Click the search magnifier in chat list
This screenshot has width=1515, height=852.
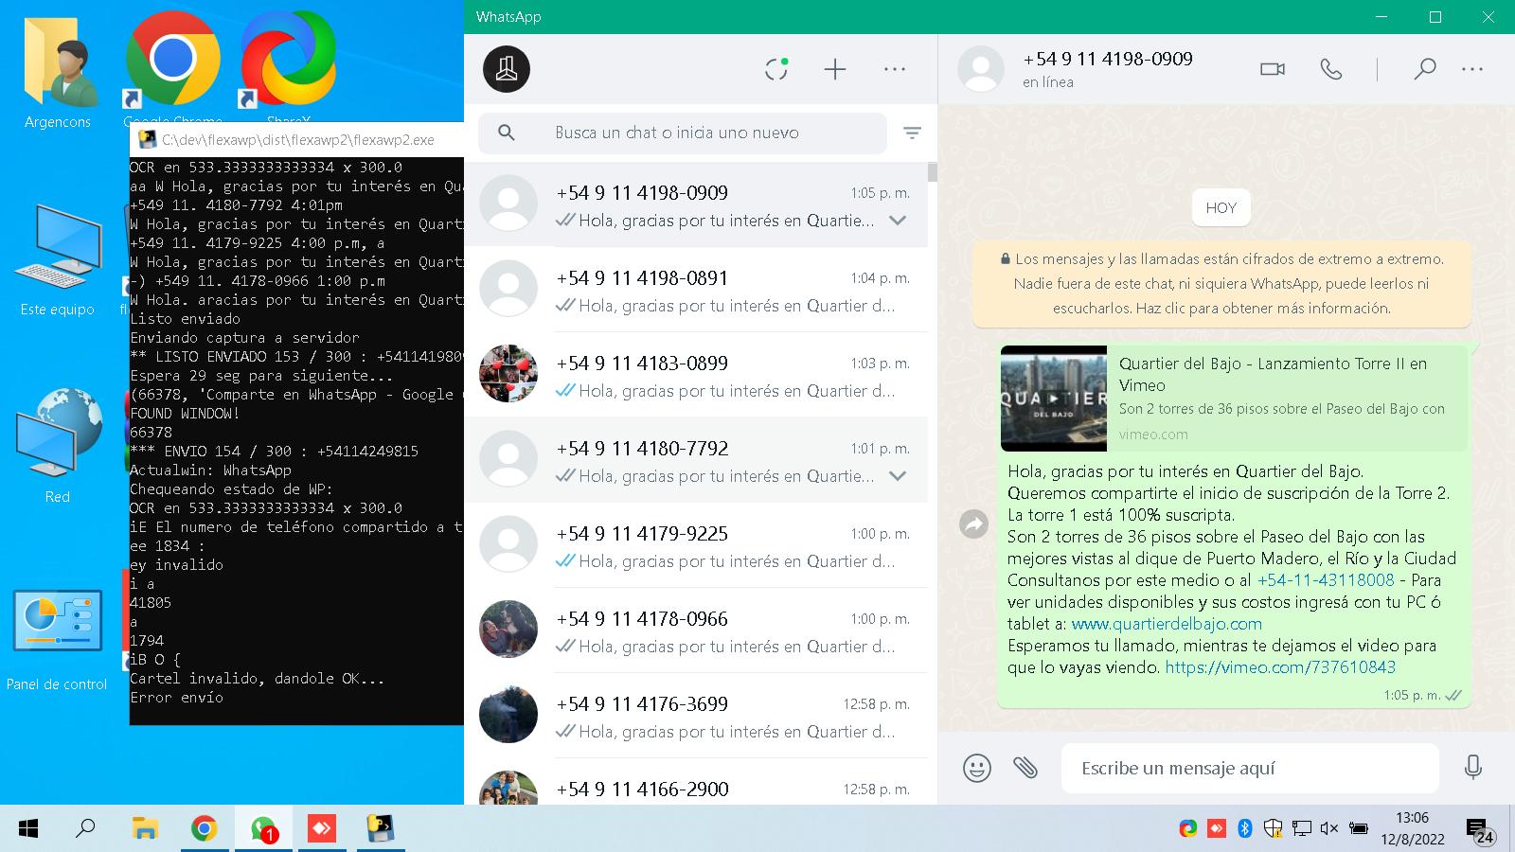point(507,133)
